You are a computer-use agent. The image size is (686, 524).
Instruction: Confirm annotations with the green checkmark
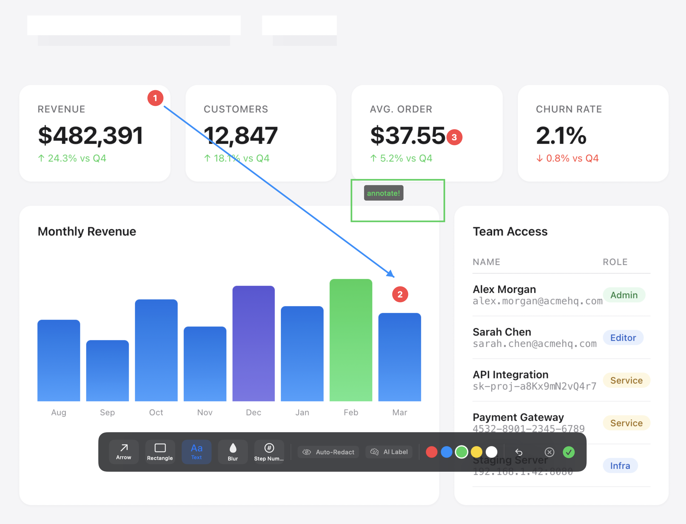(x=569, y=452)
